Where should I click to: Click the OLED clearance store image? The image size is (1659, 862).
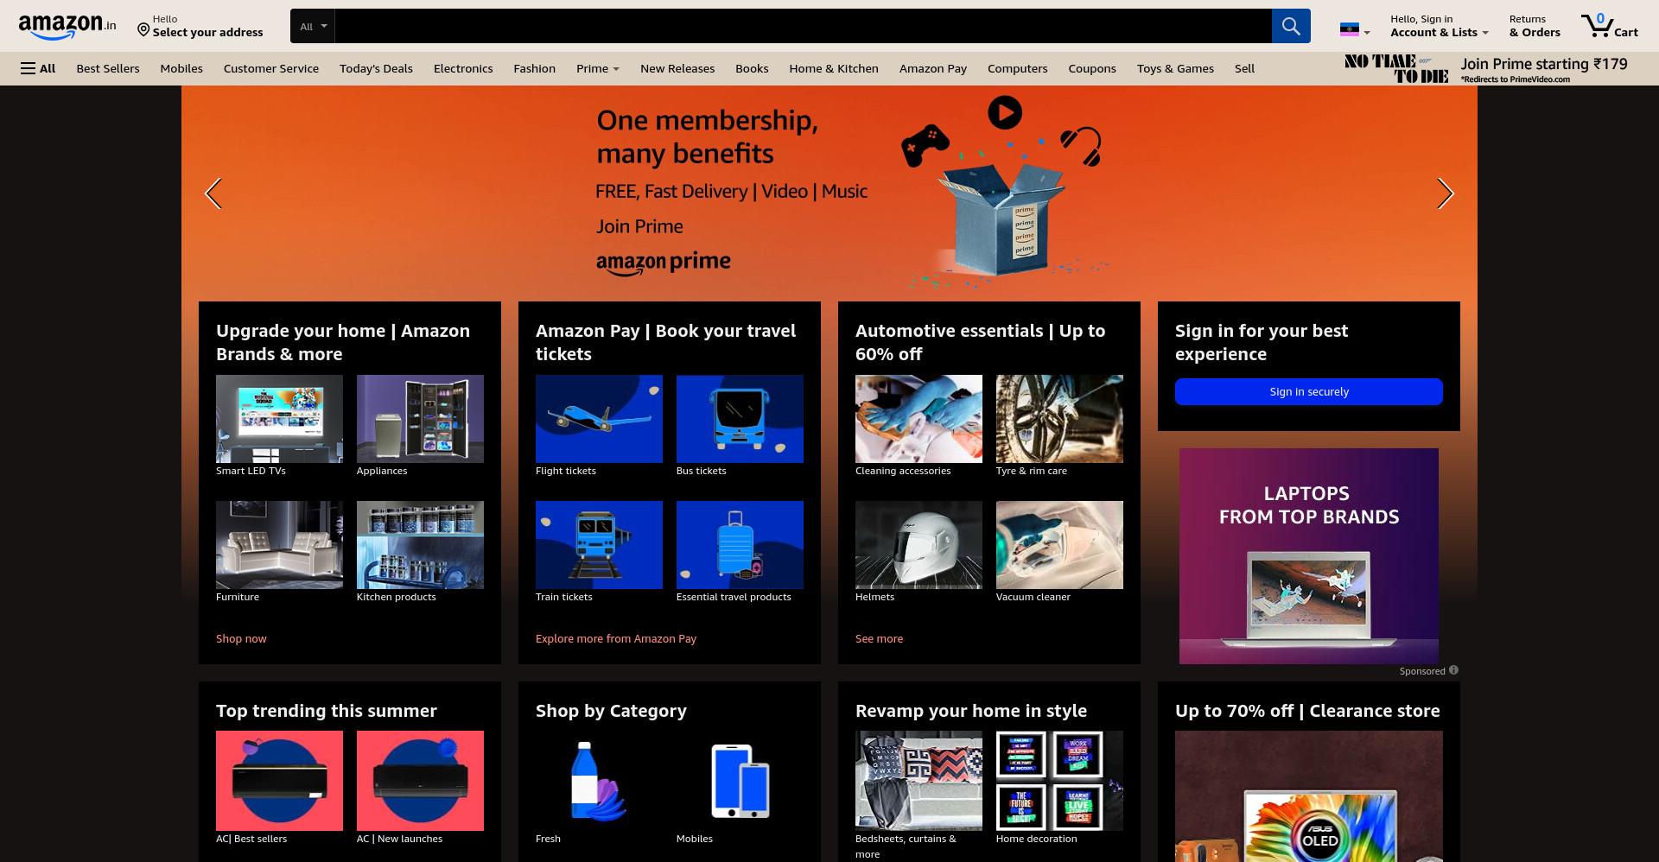point(1309,796)
